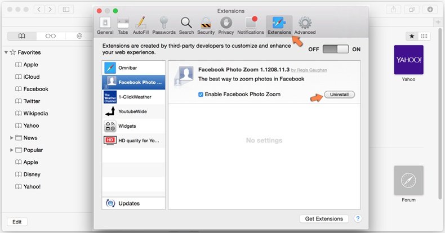The image size is (445, 233).
Task: Collapse the Favorites folder
Action: [x=6, y=52]
